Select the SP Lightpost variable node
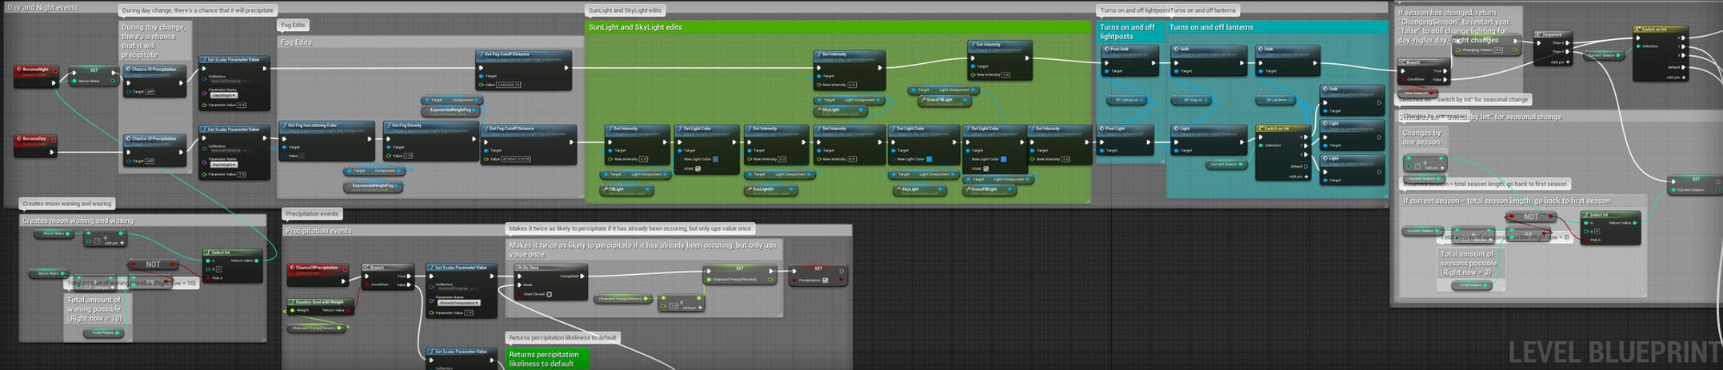This screenshot has width=1723, height=370. pos(1127,100)
